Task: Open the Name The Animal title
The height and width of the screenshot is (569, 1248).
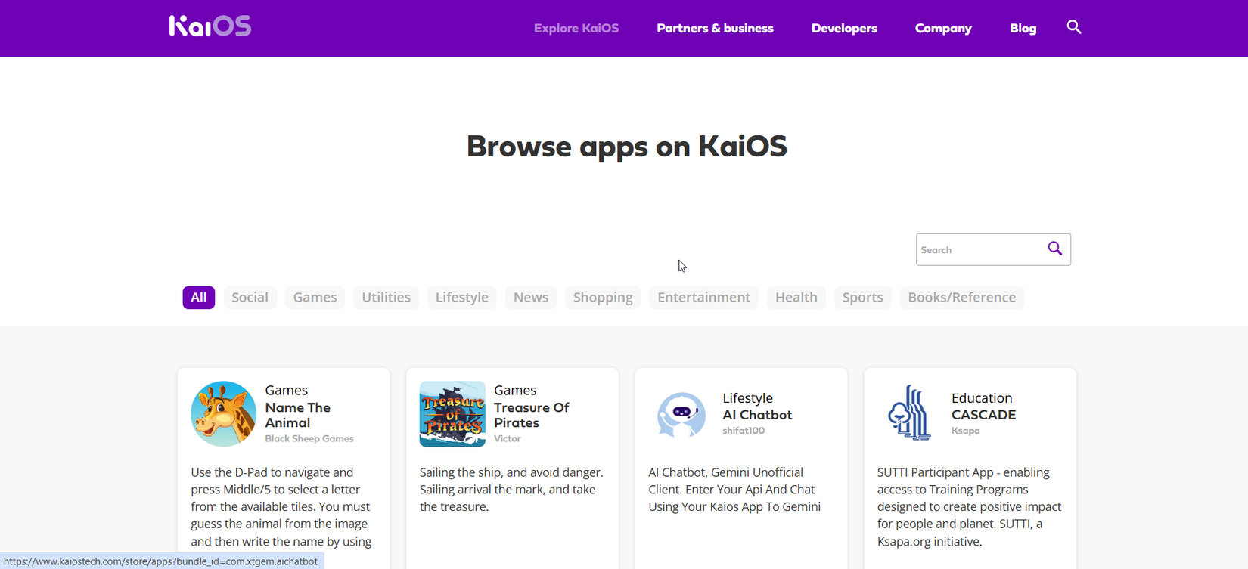Action: (298, 415)
